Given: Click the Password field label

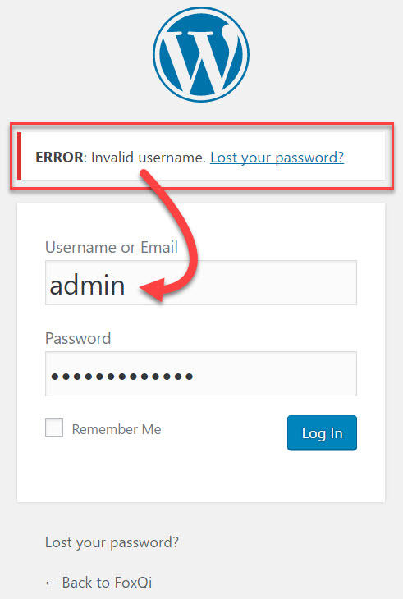Looking at the screenshot, I should click(78, 338).
